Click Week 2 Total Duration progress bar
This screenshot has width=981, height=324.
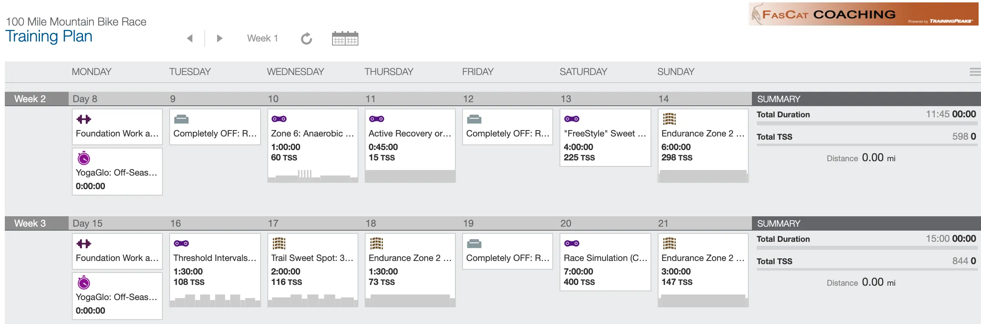[866, 124]
